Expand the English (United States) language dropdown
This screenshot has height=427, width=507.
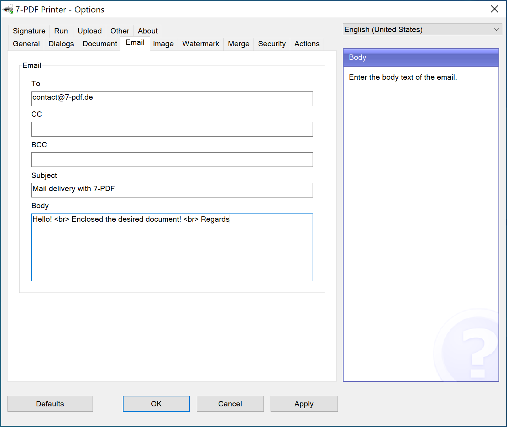[x=422, y=30]
